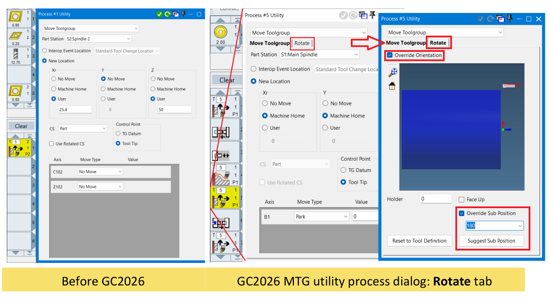This screenshot has height=299, width=550.
Task: Click home view icon beside Rotate preview
Action: pos(392,86)
